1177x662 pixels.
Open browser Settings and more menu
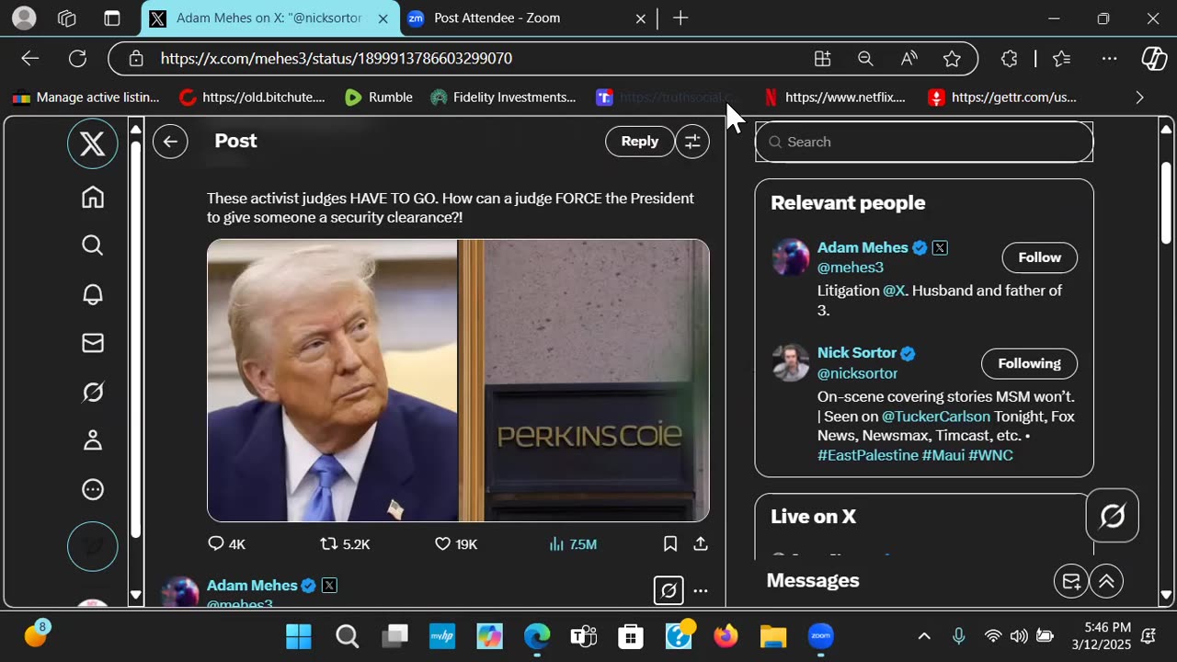[1109, 58]
